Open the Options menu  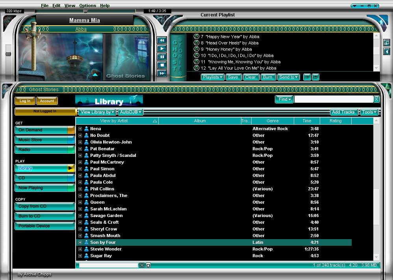(87, 6)
